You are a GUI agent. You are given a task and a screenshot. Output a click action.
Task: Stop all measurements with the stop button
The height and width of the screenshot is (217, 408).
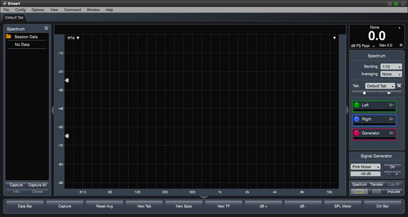pos(364,93)
